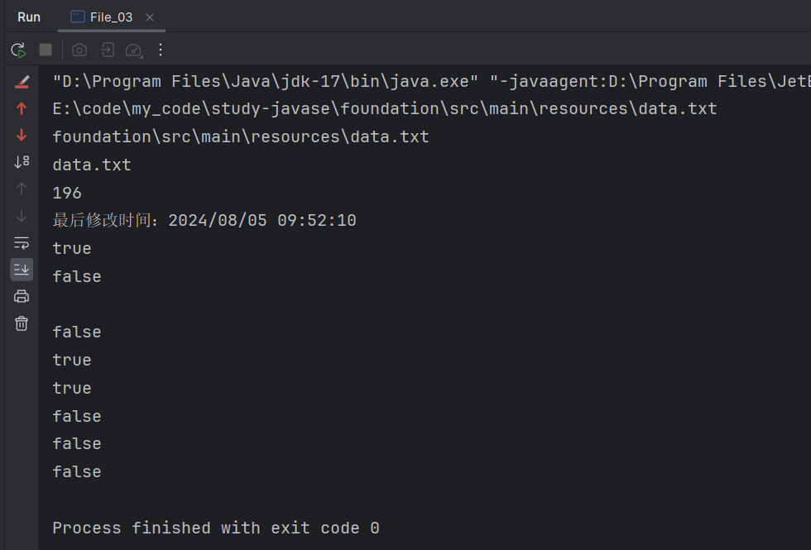Click the Run tool window title
The height and width of the screenshot is (550, 811).
tap(28, 16)
